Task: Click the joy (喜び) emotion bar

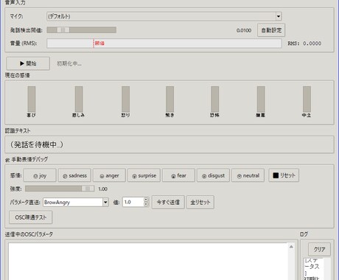Action: (x=32, y=99)
